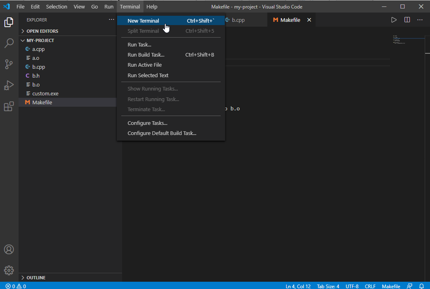Viewport: 430px width, 289px height.
Task: Collapse the MY-PROJECT folder section
Action: point(40,40)
